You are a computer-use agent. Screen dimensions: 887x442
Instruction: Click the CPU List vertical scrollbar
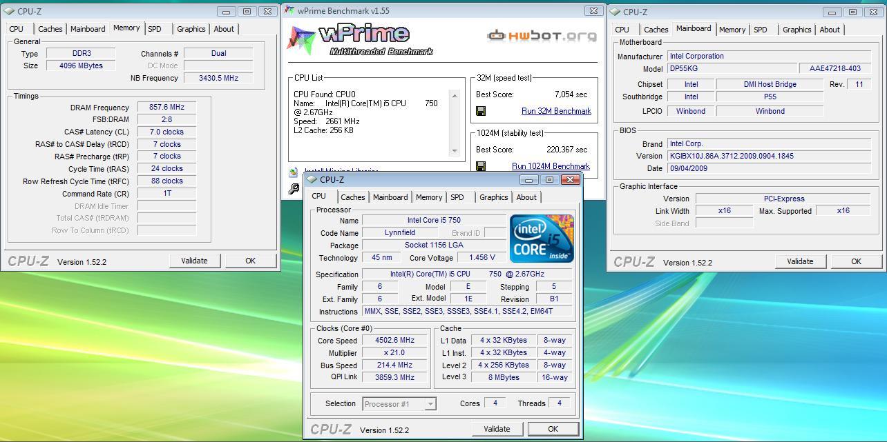(x=454, y=123)
